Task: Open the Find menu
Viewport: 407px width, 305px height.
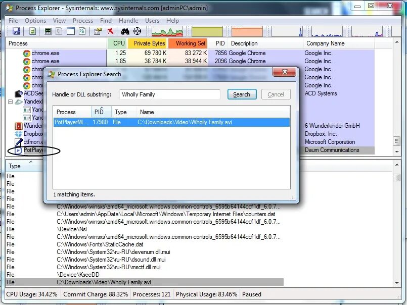Action: coord(106,21)
